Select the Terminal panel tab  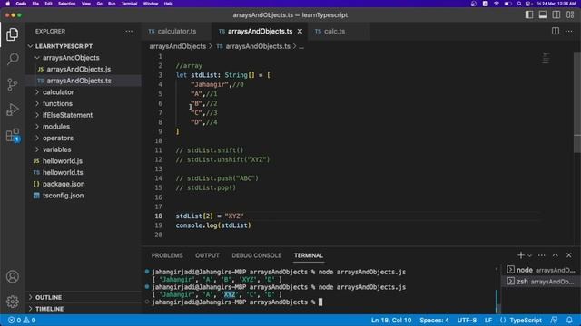(309, 255)
